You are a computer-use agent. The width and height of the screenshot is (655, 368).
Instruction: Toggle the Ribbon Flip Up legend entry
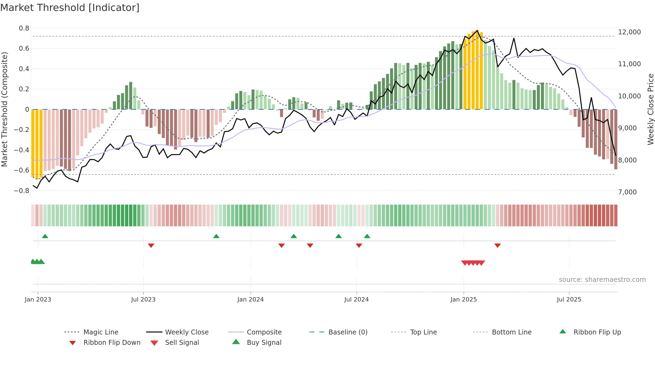coord(590,332)
